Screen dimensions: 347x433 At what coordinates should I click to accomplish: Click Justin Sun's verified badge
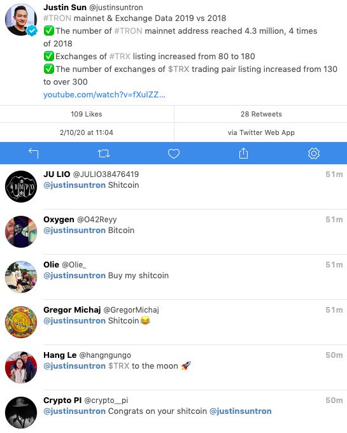[x=32, y=31]
